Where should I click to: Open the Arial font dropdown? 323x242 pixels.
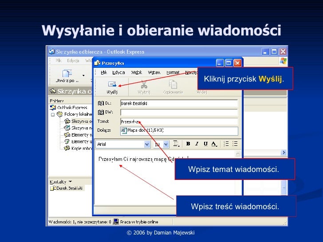point(147,144)
